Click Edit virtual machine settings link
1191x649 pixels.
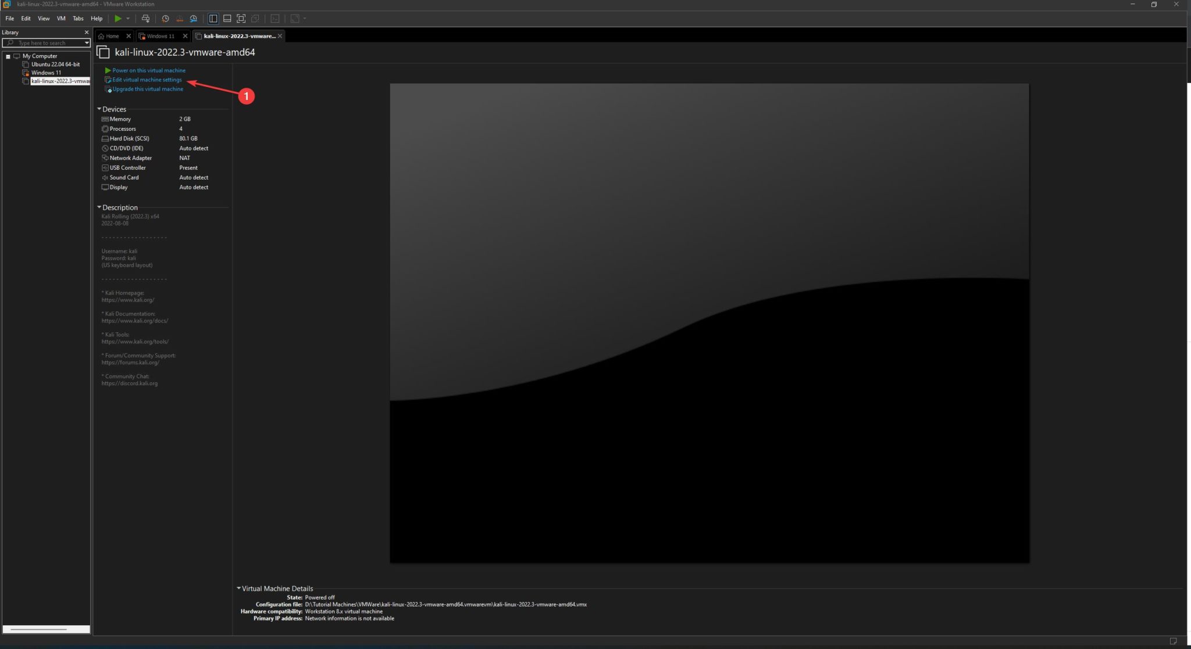(147, 80)
